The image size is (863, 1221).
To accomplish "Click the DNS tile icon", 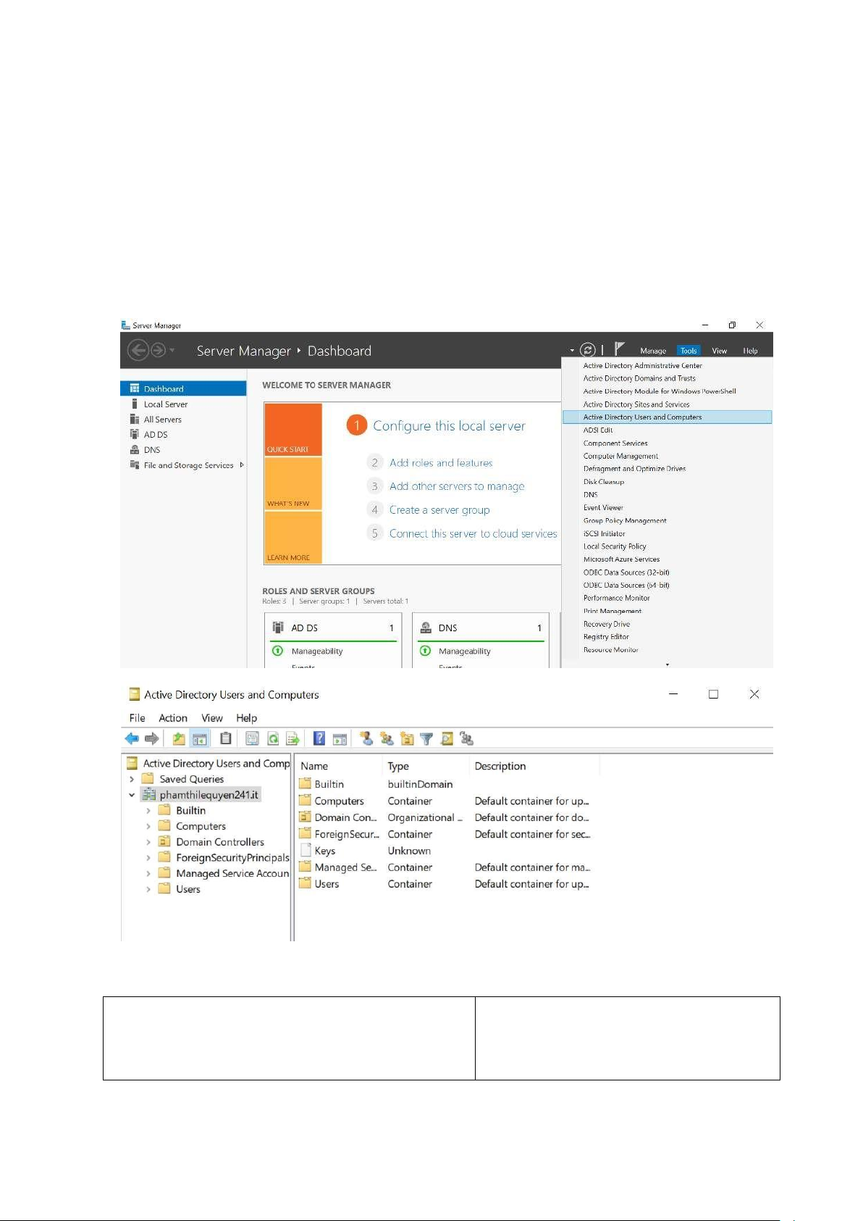I will [426, 628].
